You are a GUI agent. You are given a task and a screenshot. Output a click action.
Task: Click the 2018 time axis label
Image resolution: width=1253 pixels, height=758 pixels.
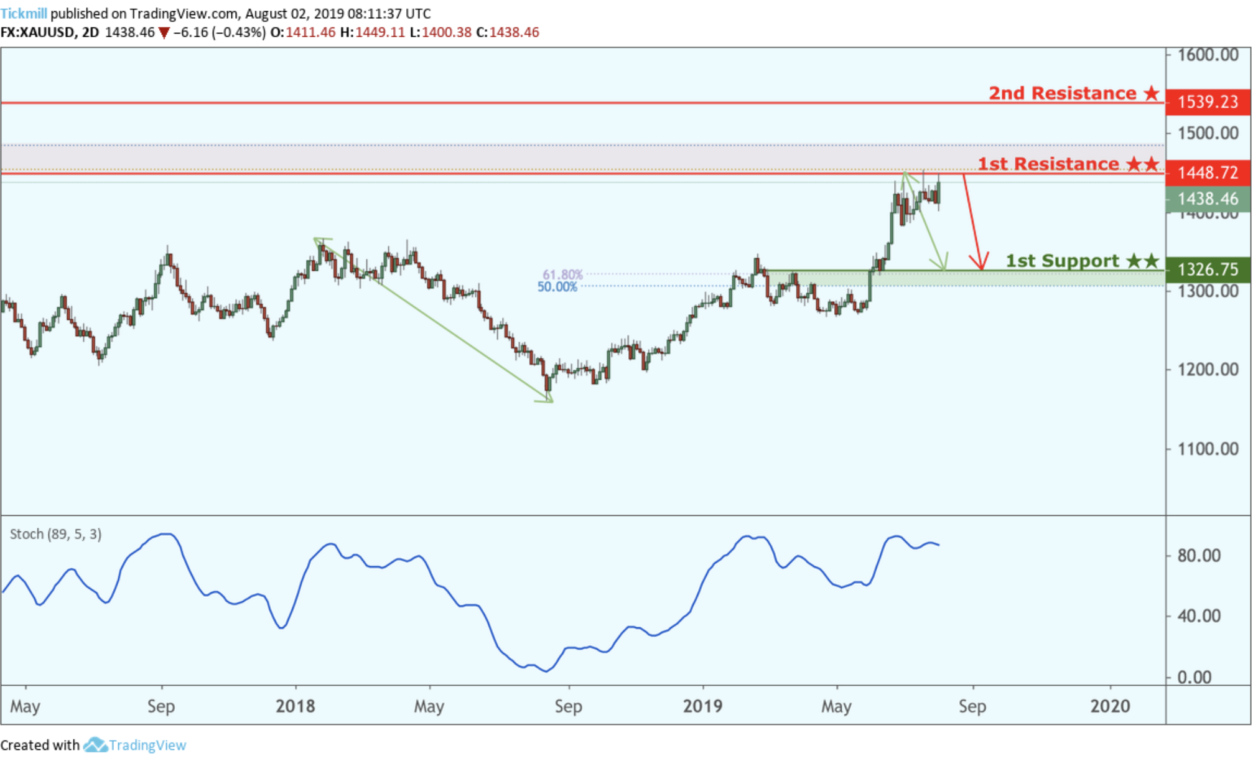pos(296,706)
